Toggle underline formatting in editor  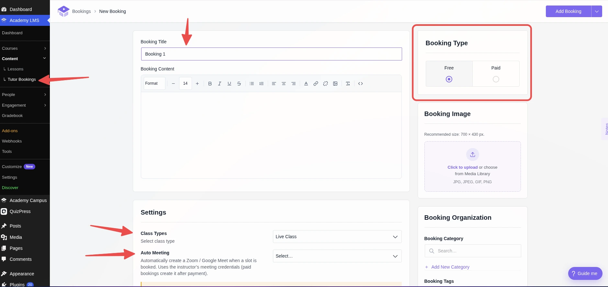[229, 84]
